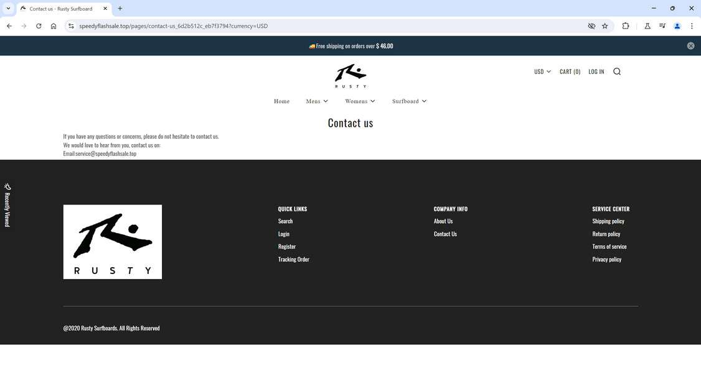The height and width of the screenshot is (374, 701).
Task: Minimize the browser window
Action: [x=654, y=9]
